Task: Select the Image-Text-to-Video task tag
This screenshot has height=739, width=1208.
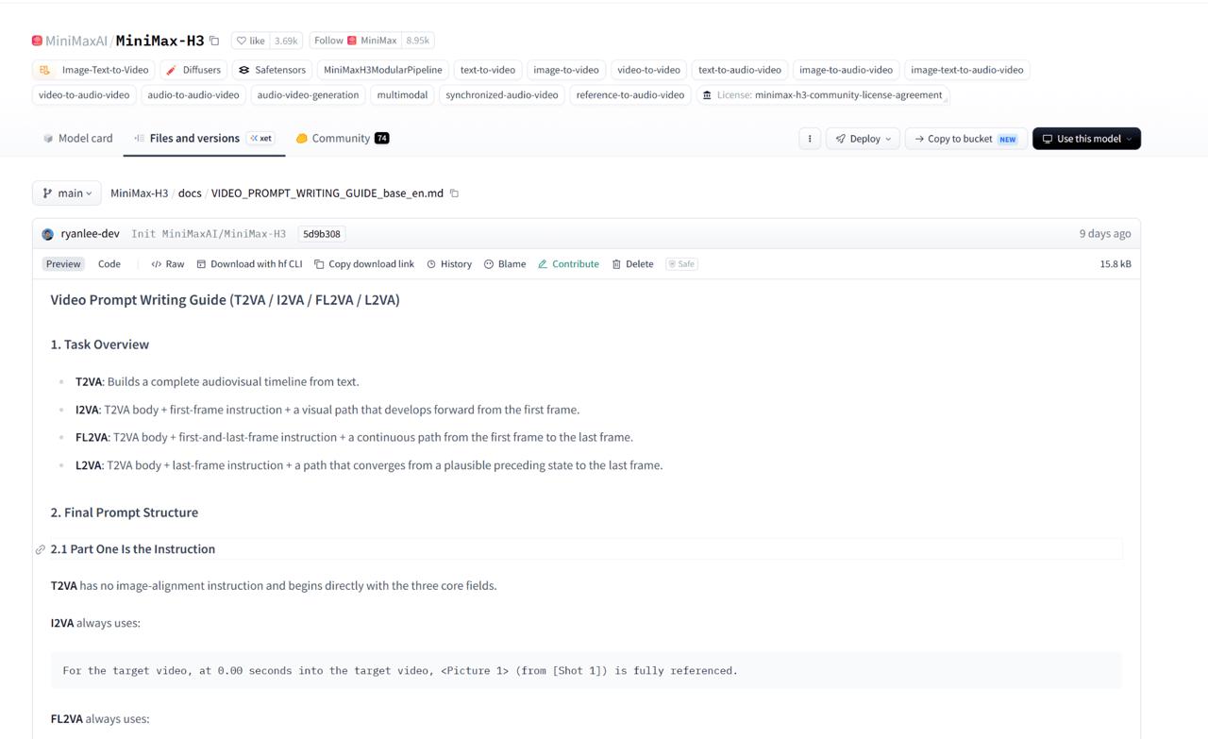Action: coord(94,70)
